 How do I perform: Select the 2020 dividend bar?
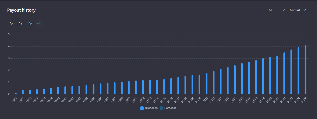coord(270,75)
